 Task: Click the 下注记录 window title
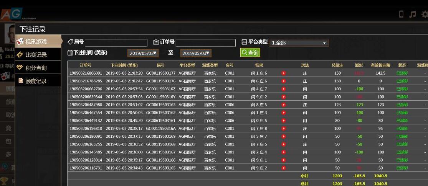point(33,29)
